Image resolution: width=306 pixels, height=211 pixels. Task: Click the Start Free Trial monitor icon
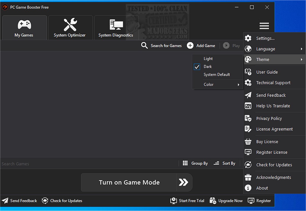click(173, 201)
